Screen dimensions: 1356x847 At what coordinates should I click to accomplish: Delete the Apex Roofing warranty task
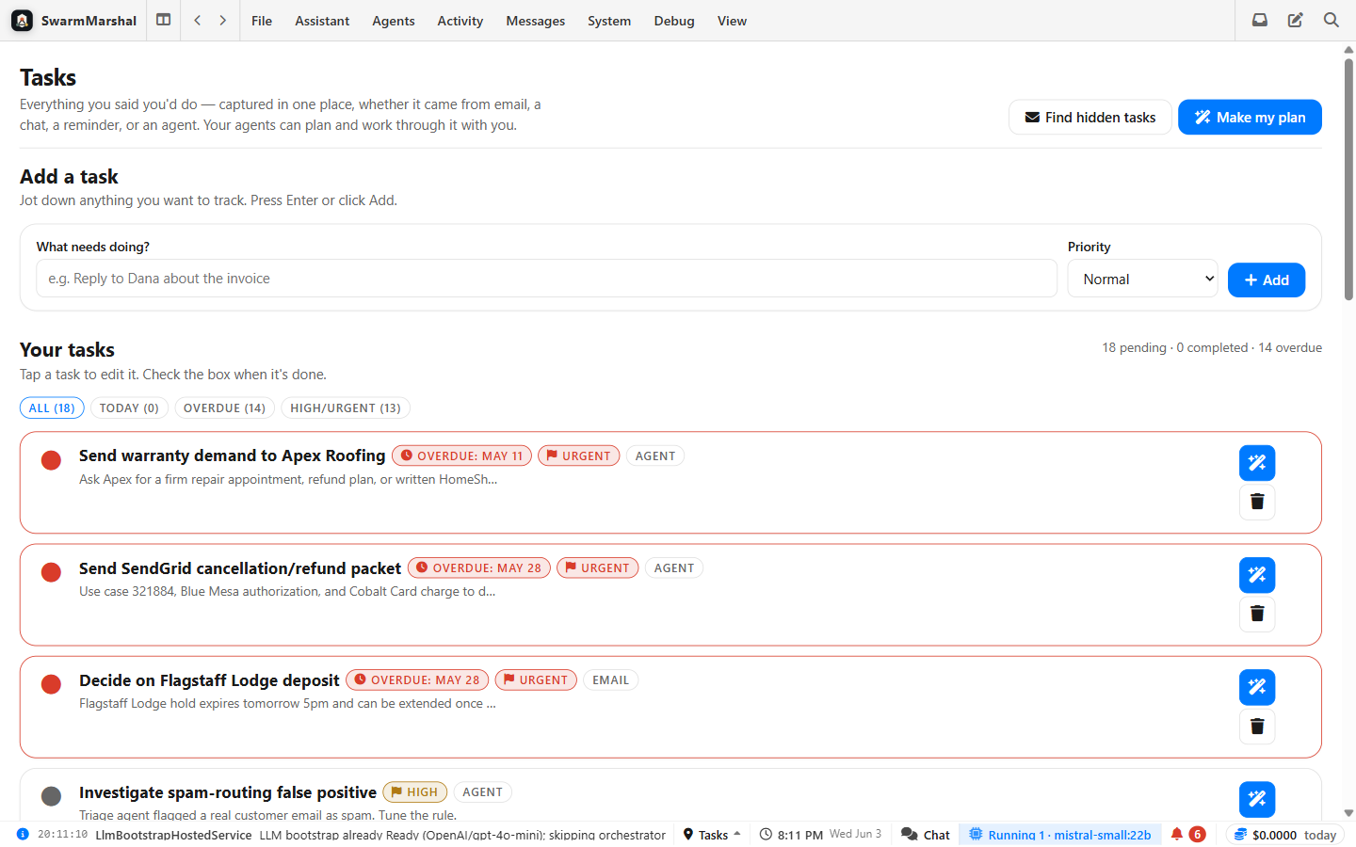tap(1257, 502)
